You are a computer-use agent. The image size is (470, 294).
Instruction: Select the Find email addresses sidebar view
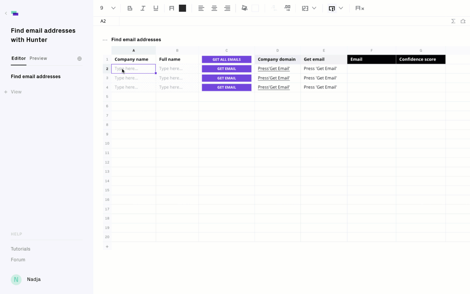coord(36,77)
